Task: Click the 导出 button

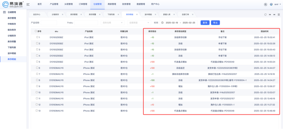Action: [x=215, y=23]
